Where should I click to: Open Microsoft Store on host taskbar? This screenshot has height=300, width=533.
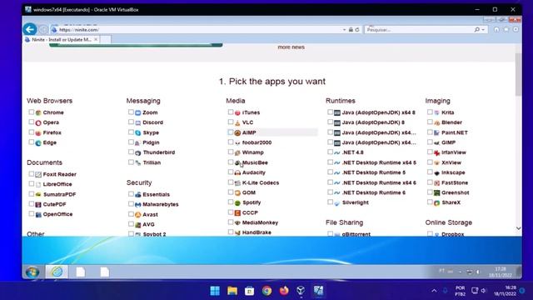coord(250,291)
